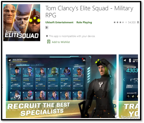Click the reviewer person icon beside 54,503
The image size is (144, 123).
click(138, 22)
